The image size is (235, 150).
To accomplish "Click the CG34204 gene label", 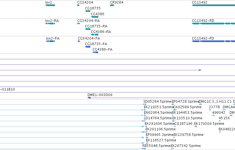I will [85, 2].
